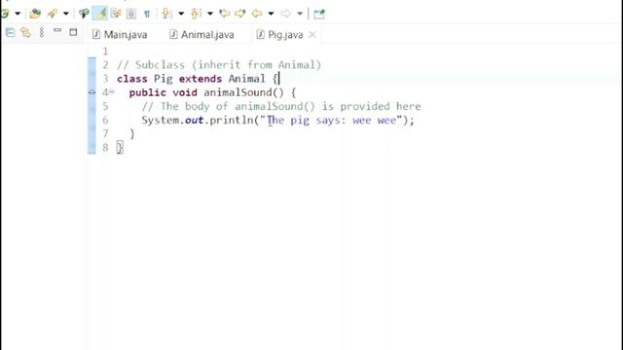Navigate Back with the yellow left arrow
Image resolution: width=623 pixels, height=350 pixels.
click(x=257, y=14)
